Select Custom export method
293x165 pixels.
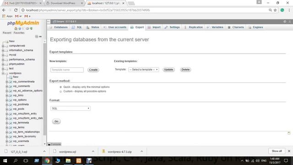pyautogui.click(x=61, y=92)
